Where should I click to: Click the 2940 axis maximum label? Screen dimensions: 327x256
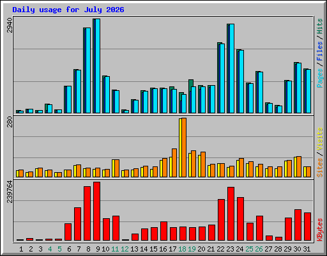click(10, 26)
